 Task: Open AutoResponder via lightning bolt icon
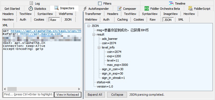pos(85,9)
